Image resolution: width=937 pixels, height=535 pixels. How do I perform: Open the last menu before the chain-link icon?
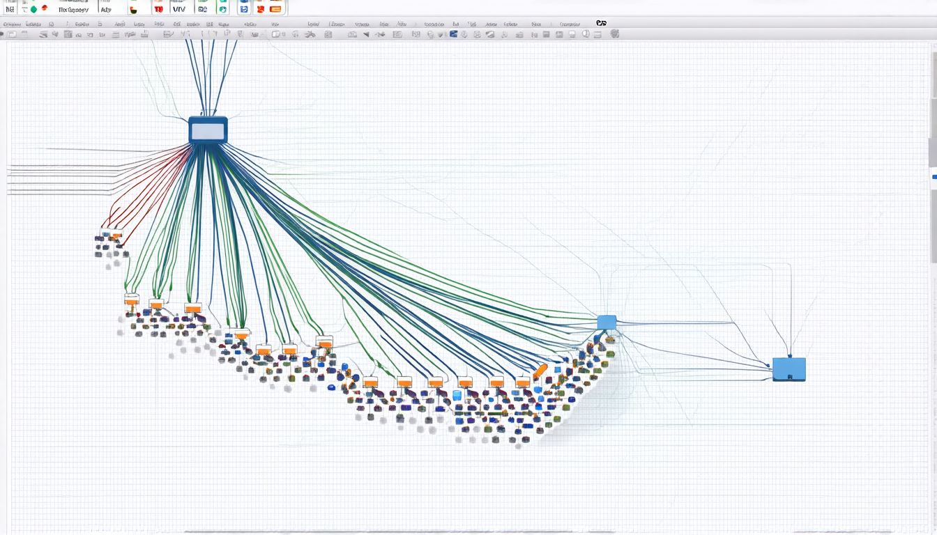tap(569, 24)
